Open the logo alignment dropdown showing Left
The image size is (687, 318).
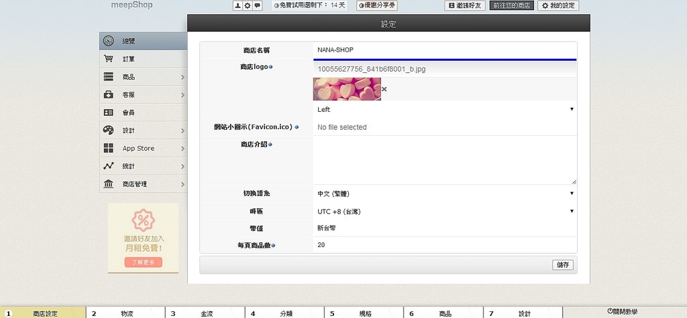pos(445,109)
